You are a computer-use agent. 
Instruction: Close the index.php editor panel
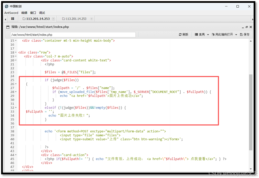click(251, 27)
